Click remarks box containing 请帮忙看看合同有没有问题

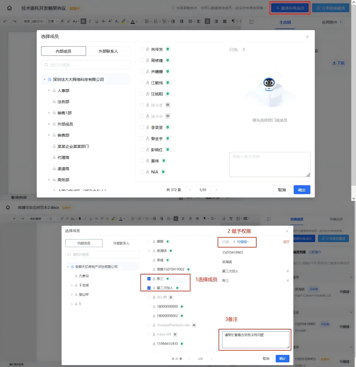tap(255, 339)
